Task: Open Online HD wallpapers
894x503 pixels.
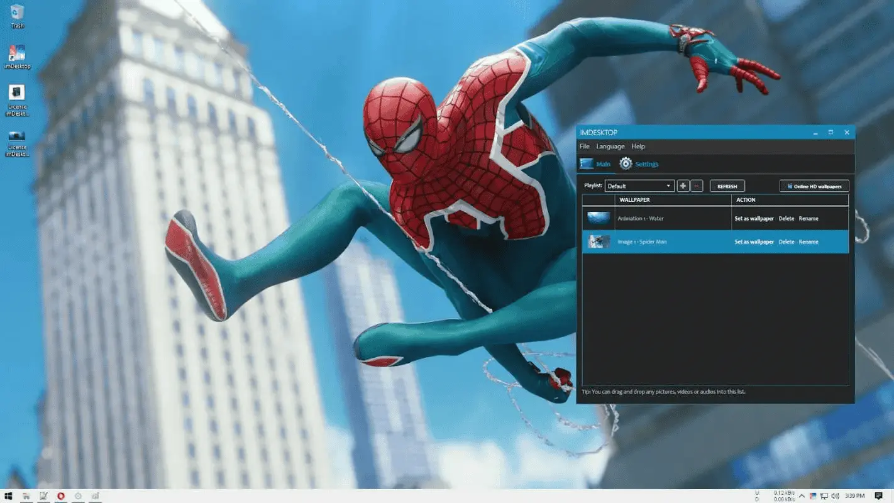Action: point(814,186)
